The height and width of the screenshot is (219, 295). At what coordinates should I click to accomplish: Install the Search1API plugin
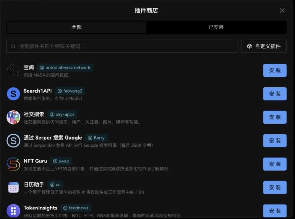tap(275, 94)
